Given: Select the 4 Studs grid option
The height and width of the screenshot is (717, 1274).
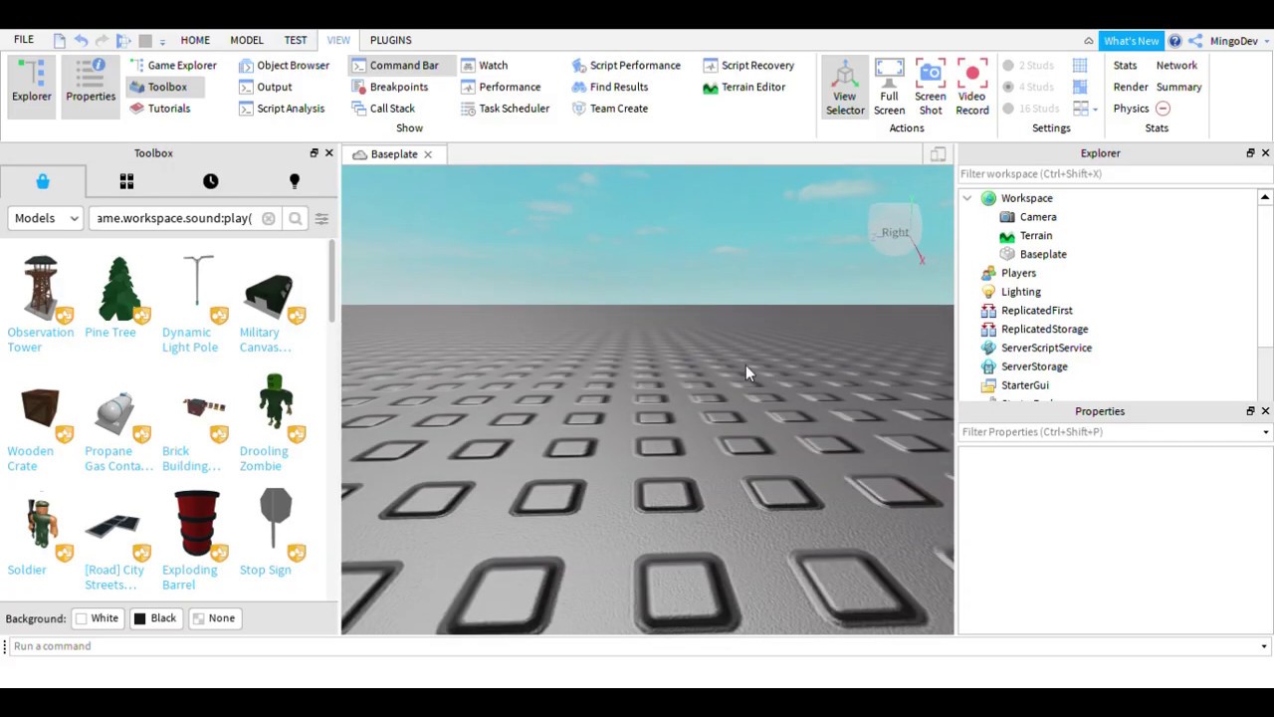Looking at the screenshot, I should [x=1028, y=87].
